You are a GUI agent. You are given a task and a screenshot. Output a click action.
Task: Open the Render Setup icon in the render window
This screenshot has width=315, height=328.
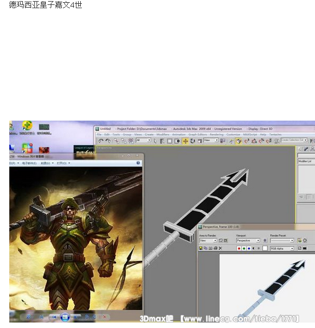pos(300,241)
